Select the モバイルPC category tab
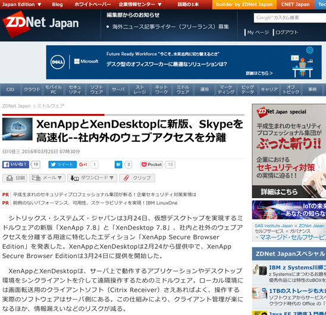Image resolution: width=326 pixels, height=315 pixels. click(x=54, y=90)
